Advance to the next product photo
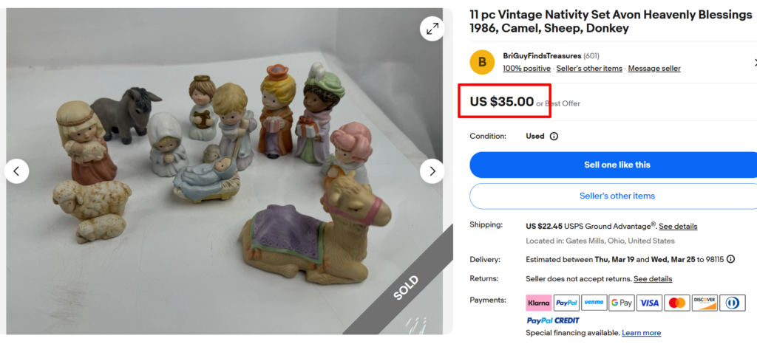The height and width of the screenshot is (344, 757). click(x=432, y=171)
